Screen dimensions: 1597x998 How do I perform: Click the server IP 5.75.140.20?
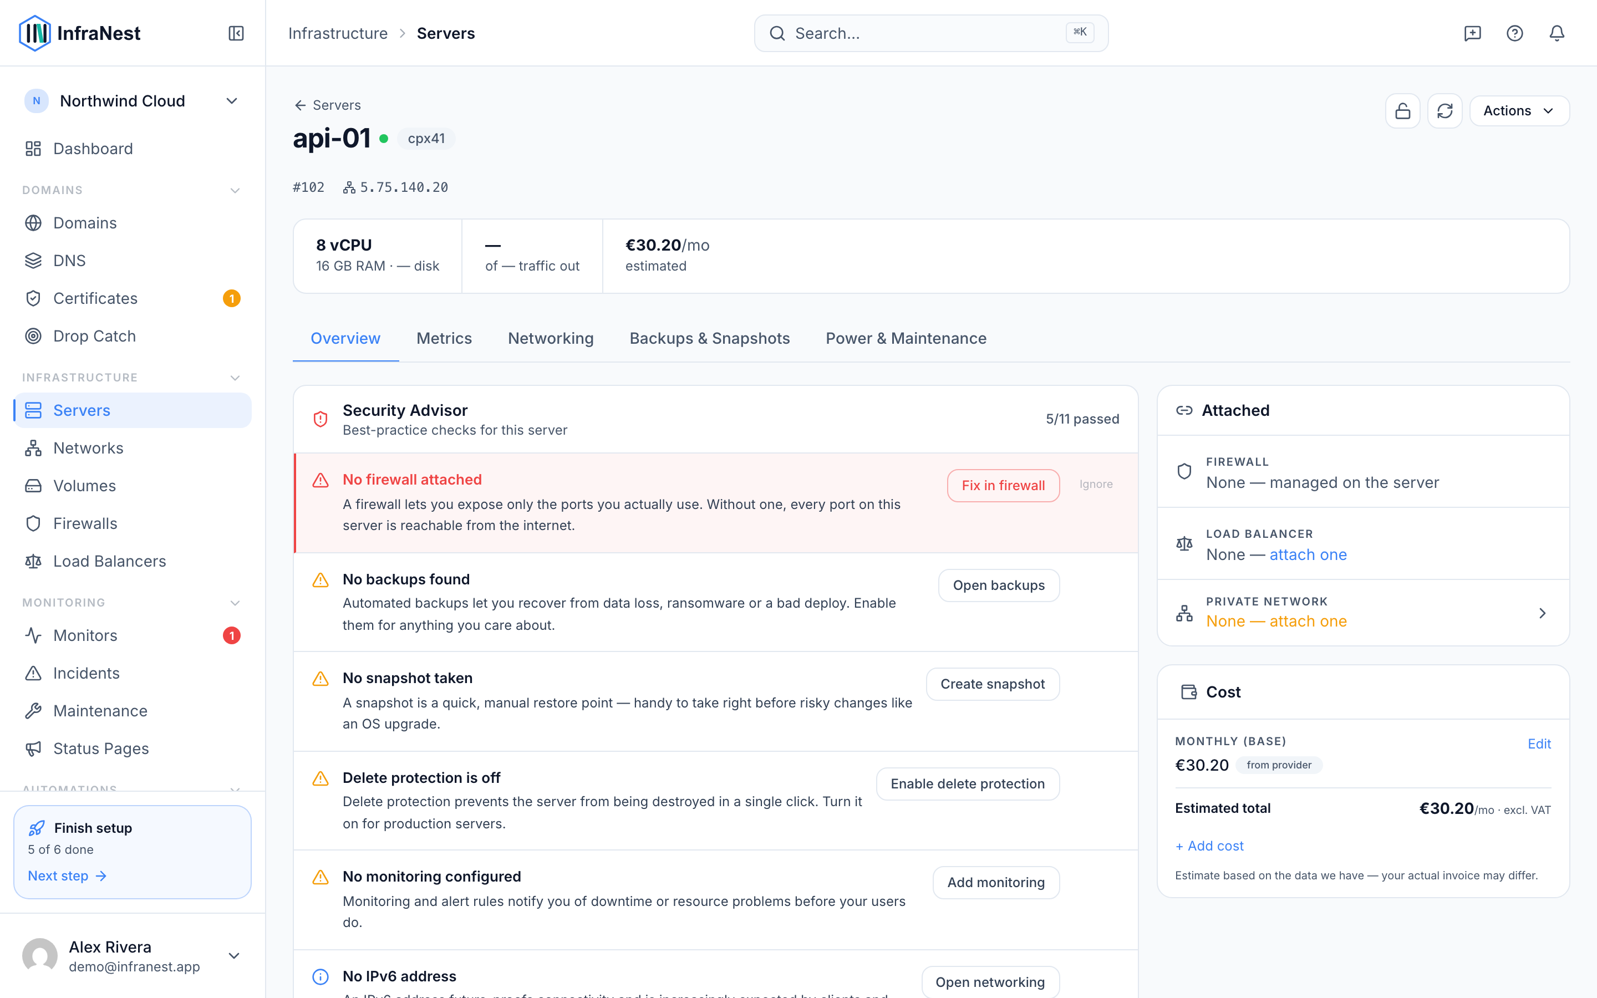[x=403, y=188]
